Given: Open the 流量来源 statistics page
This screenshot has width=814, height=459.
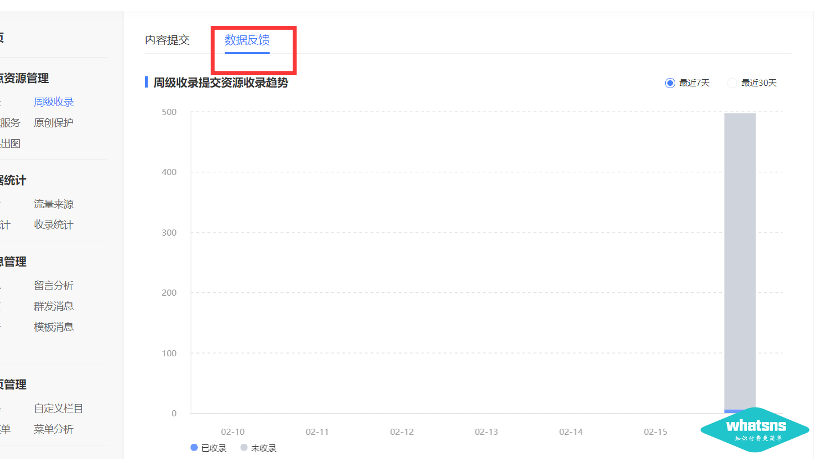Looking at the screenshot, I should click(x=54, y=204).
